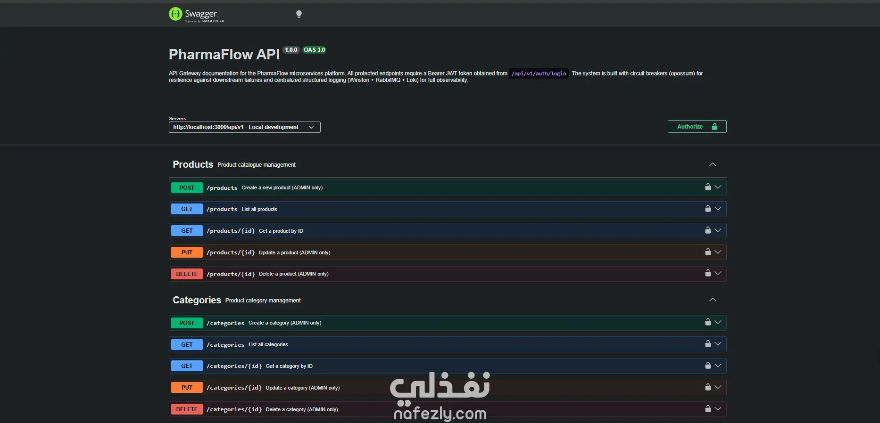Open the /api/v1/auth/login path reference
The image size is (880, 423).
(539, 73)
